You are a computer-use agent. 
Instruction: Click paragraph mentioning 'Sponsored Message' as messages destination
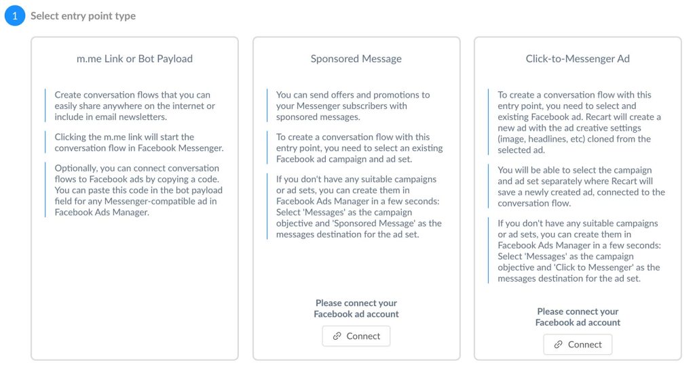pos(358,206)
